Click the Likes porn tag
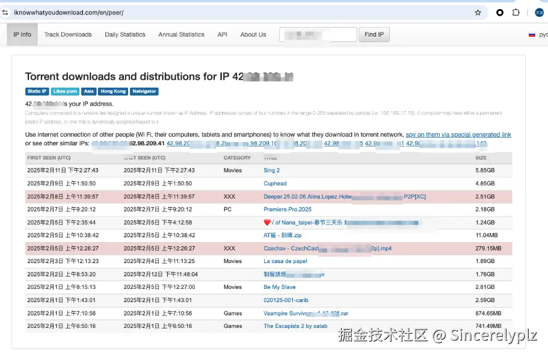 click(x=65, y=91)
